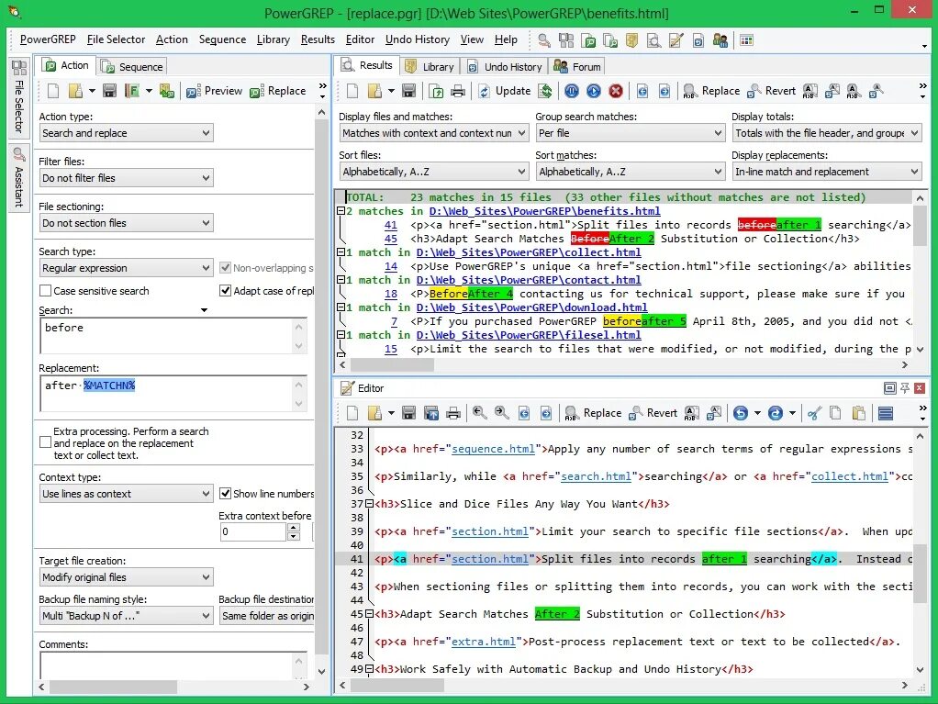Click line number 41 link in results

pyautogui.click(x=391, y=225)
